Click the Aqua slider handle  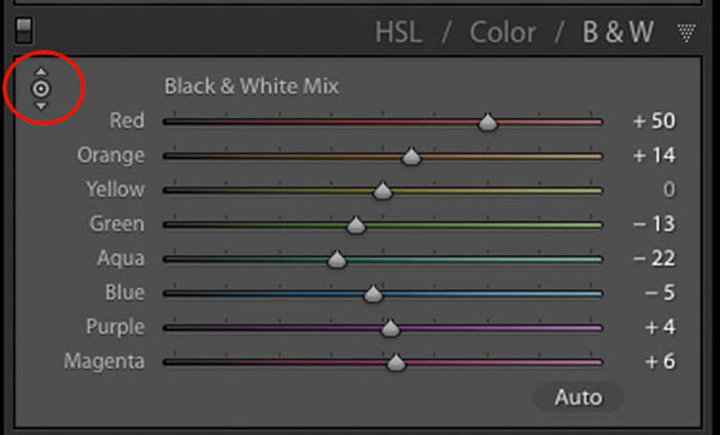pyautogui.click(x=337, y=259)
